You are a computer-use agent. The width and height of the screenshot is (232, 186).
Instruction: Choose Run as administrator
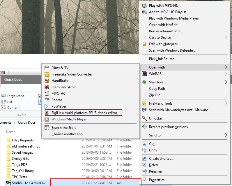pyautogui.click(x=165, y=31)
